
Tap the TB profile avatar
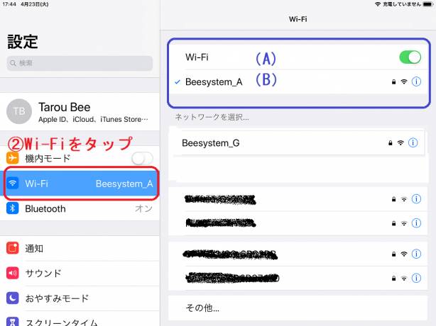tap(18, 111)
